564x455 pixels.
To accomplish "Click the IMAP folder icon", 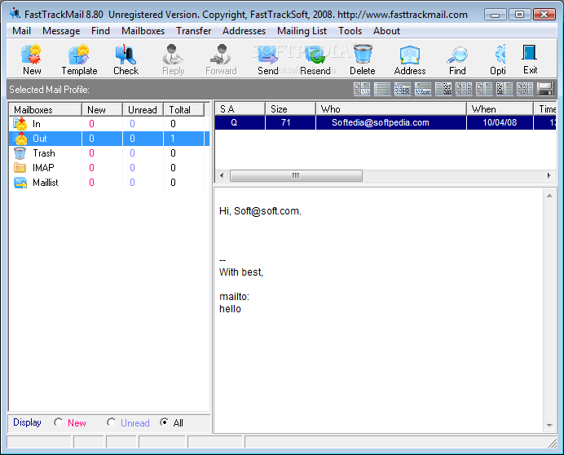I will click(x=20, y=168).
